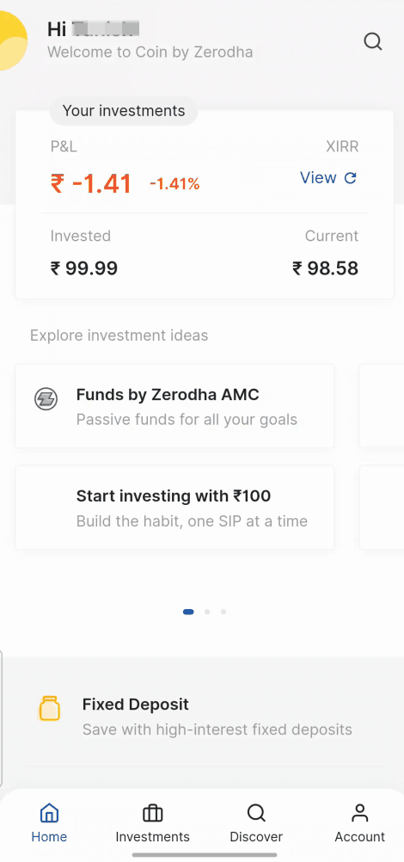Tap the Zerodha AMC logo icon

pyautogui.click(x=46, y=398)
